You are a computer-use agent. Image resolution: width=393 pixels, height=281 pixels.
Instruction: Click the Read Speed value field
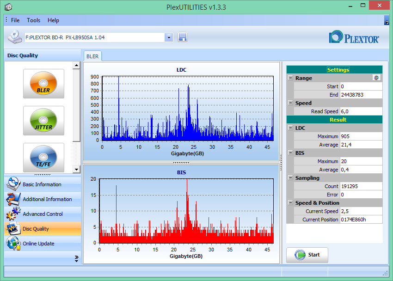pyautogui.click(x=361, y=111)
